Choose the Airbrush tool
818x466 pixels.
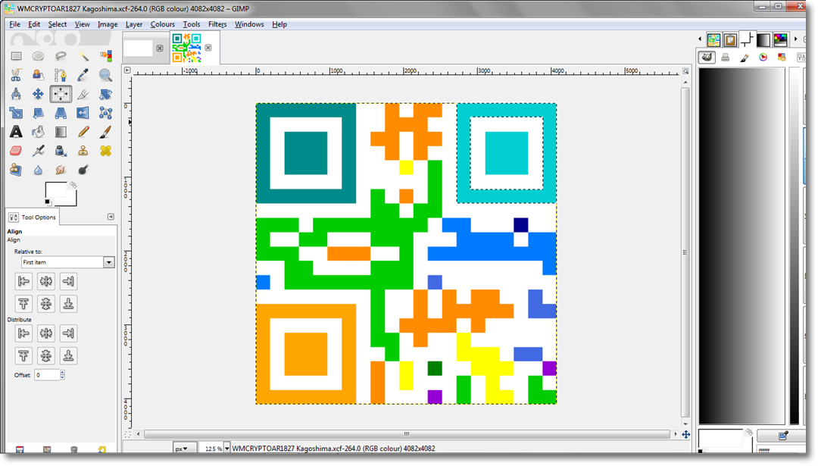coord(38,151)
